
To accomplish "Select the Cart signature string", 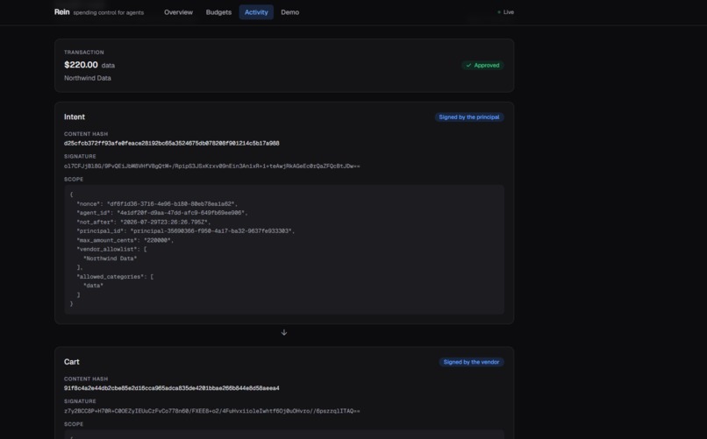I will pos(212,411).
